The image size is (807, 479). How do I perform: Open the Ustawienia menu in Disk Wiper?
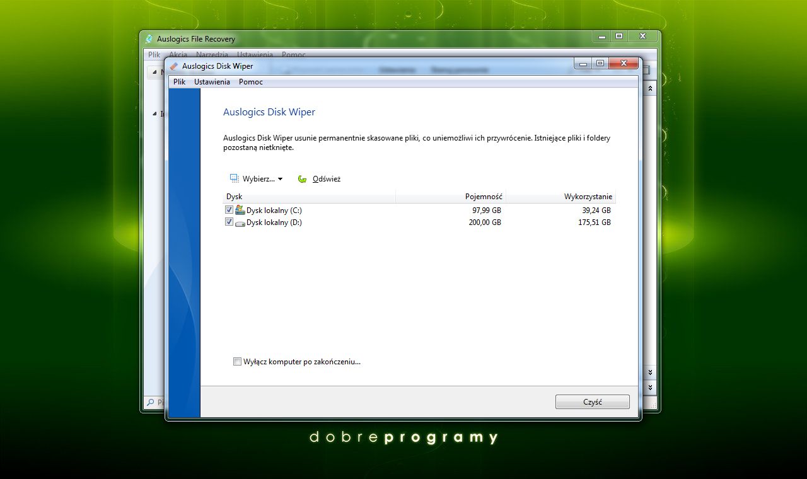(212, 82)
